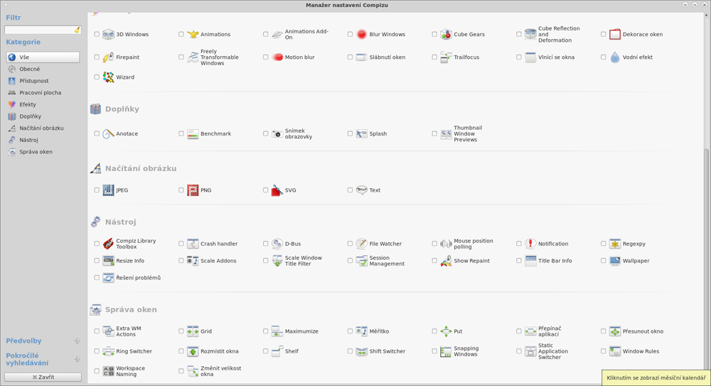
Task: Open the Animations plugin lamp icon
Action: (193, 34)
